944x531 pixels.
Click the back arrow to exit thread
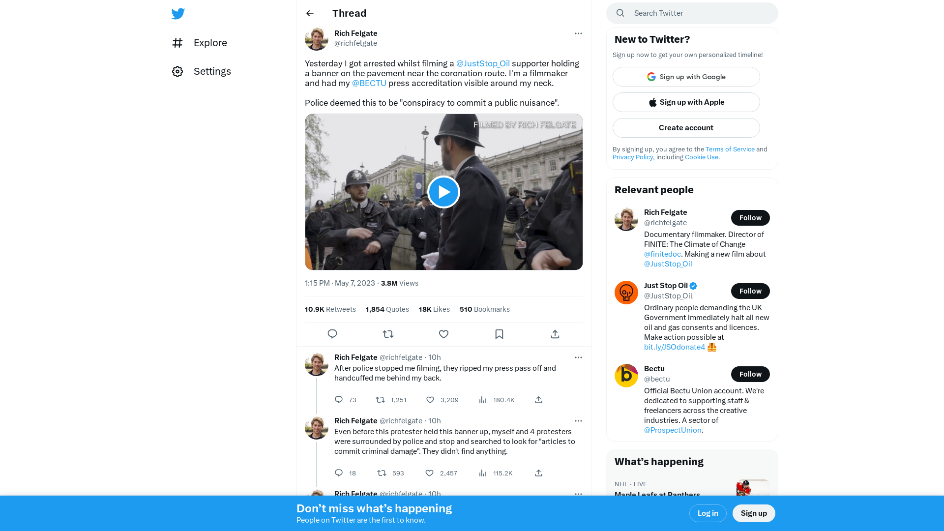click(309, 13)
